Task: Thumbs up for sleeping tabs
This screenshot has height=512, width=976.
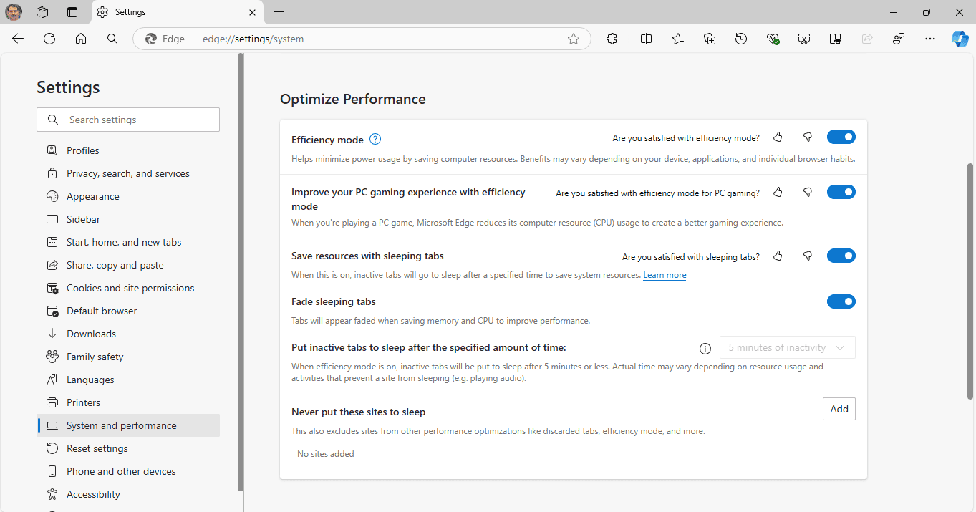Action: [x=778, y=256]
